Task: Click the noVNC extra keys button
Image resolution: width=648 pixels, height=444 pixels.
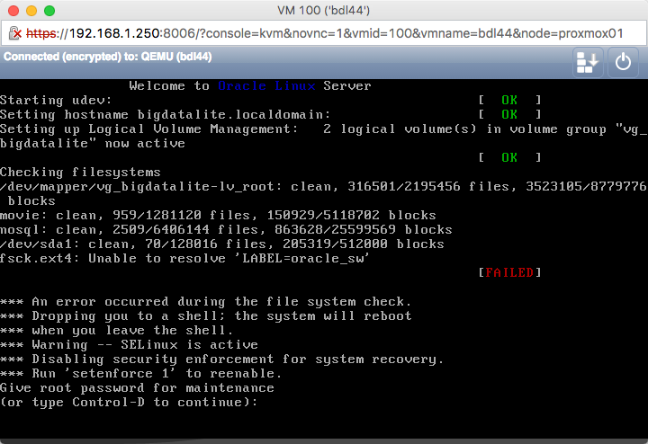Action: click(x=587, y=61)
